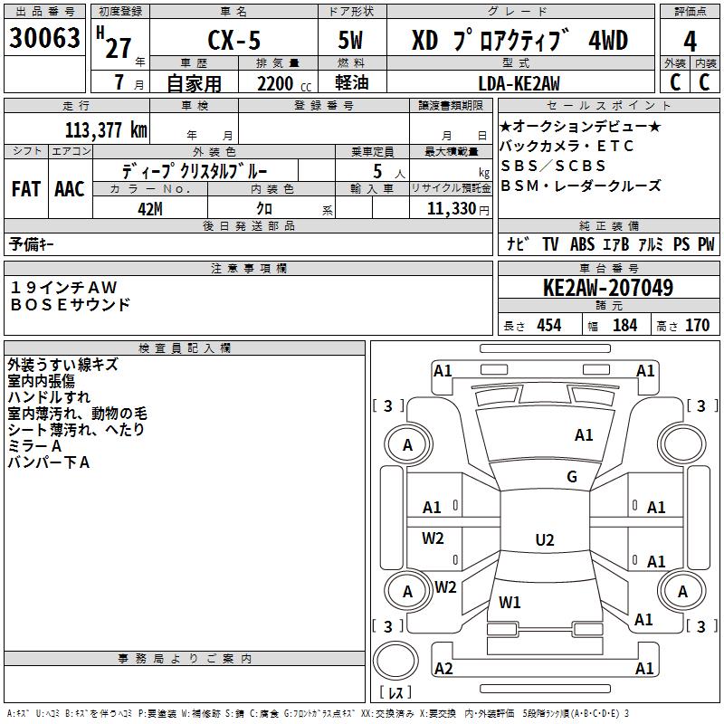Click the front-right wheel circle without a letter
The image size is (724, 724).
pos(682,445)
